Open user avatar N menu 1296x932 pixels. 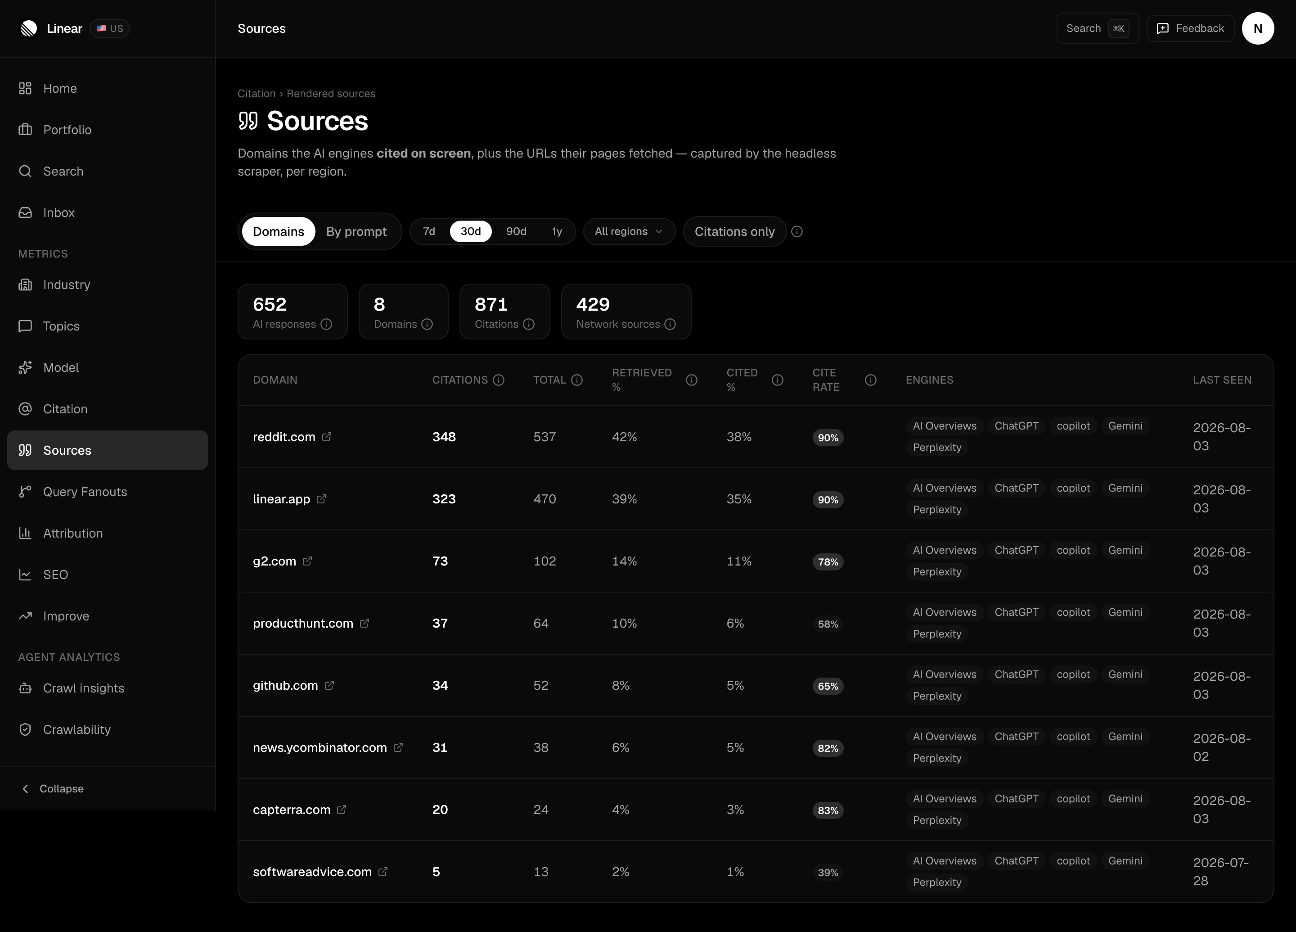coord(1257,28)
